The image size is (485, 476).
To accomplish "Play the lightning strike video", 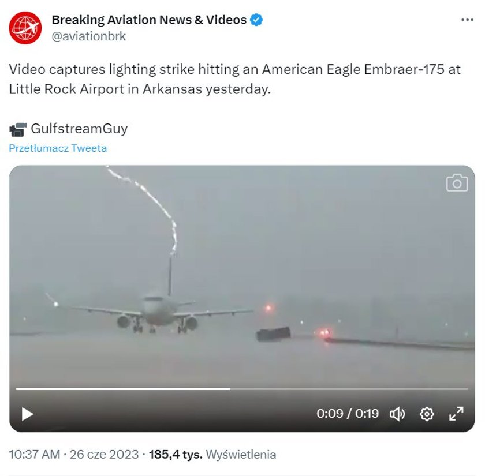I will click(27, 414).
